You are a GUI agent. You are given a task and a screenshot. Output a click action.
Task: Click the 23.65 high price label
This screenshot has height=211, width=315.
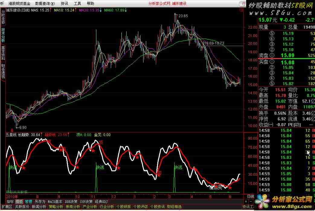point(183,16)
